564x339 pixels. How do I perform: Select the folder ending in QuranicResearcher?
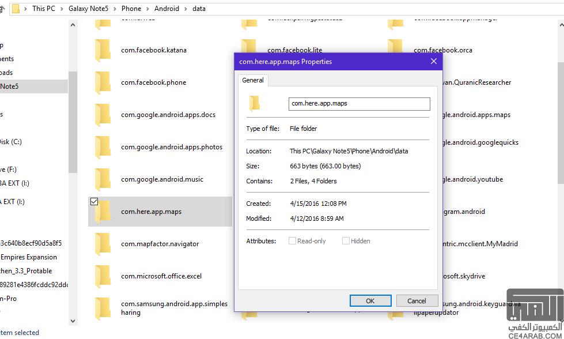click(476, 82)
